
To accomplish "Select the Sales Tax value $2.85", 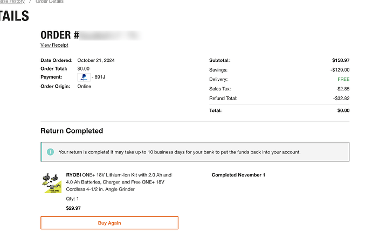I will point(343,89).
